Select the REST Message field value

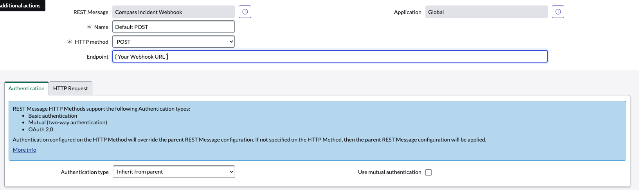(x=173, y=12)
